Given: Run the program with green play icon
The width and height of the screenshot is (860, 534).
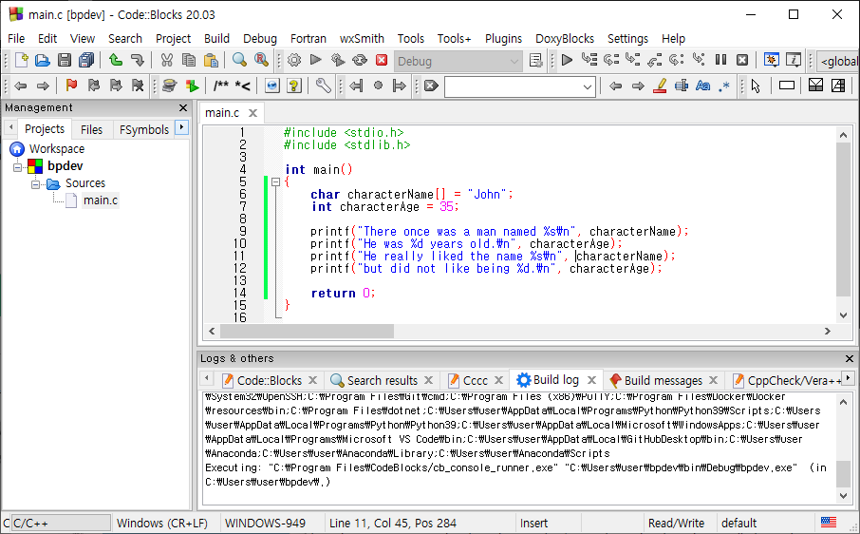Looking at the screenshot, I should [316, 61].
